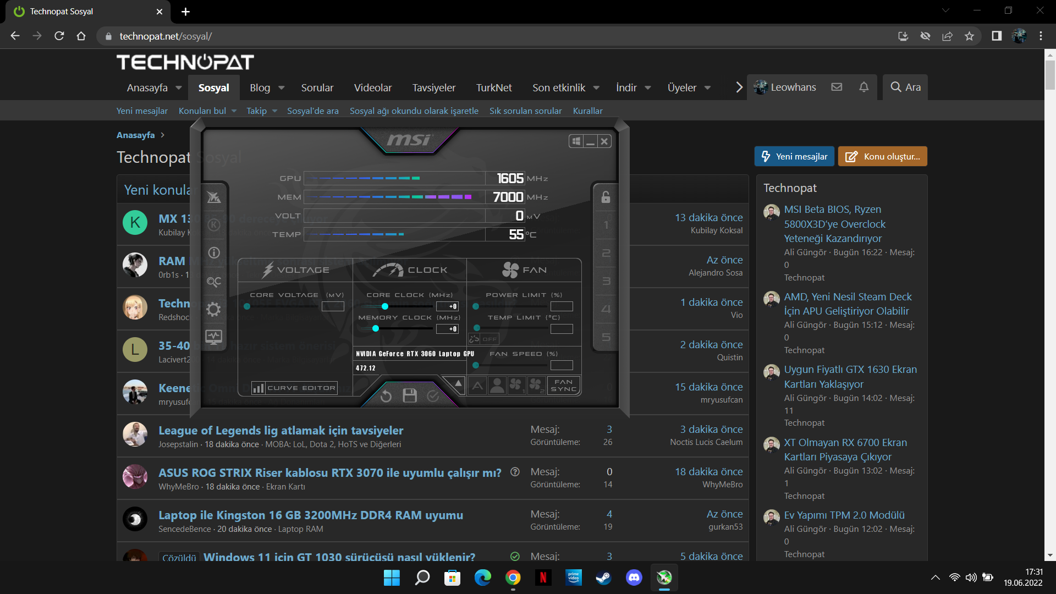Viewport: 1056px width, 594px height.
Task: Click the Kombustor K icon
Action: [213, 225]
